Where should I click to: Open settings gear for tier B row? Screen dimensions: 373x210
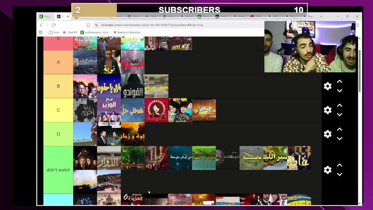click(328, 86)
